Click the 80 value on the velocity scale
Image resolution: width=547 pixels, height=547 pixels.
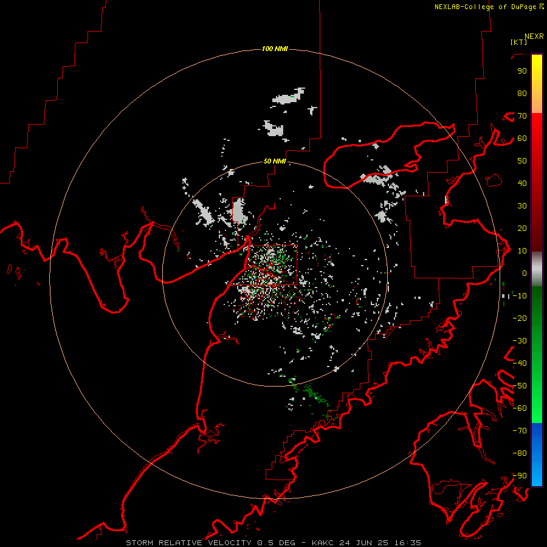(x=522, y=94)
